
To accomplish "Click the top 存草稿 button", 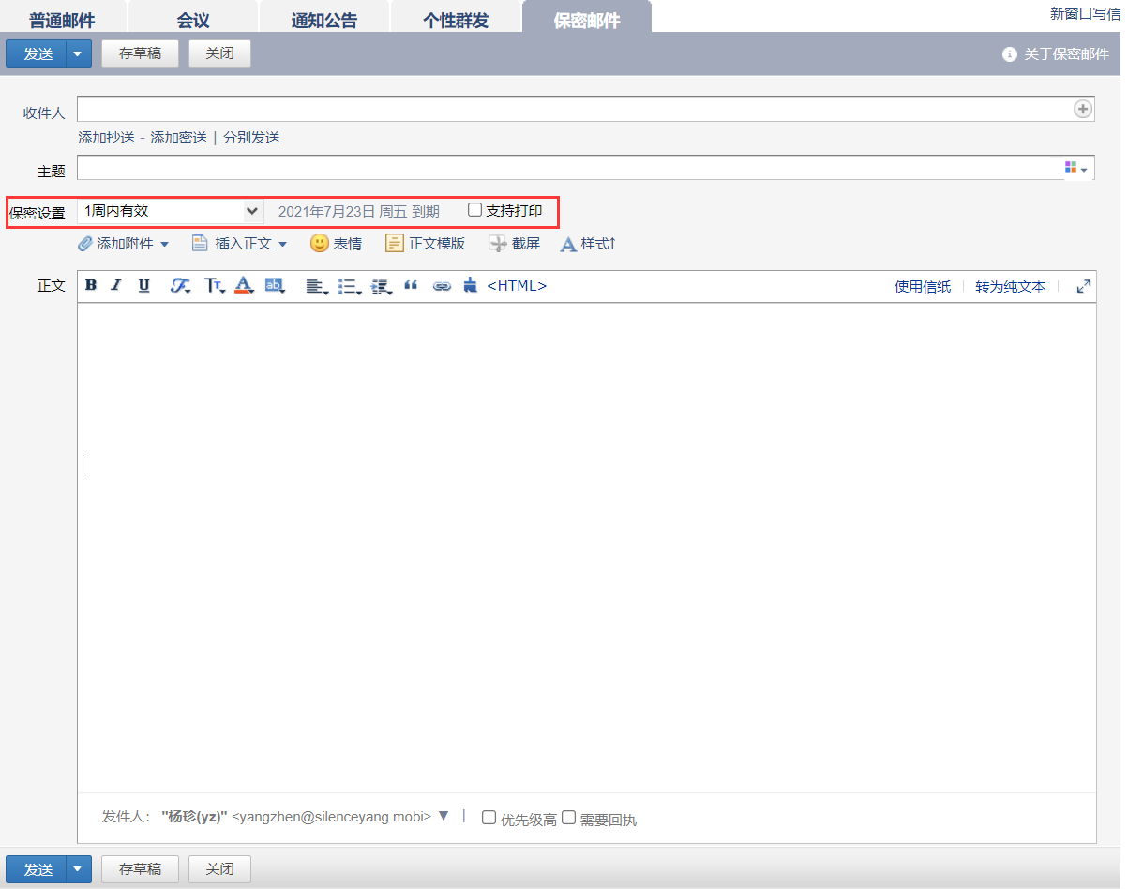I will click(x=140, y=53).
